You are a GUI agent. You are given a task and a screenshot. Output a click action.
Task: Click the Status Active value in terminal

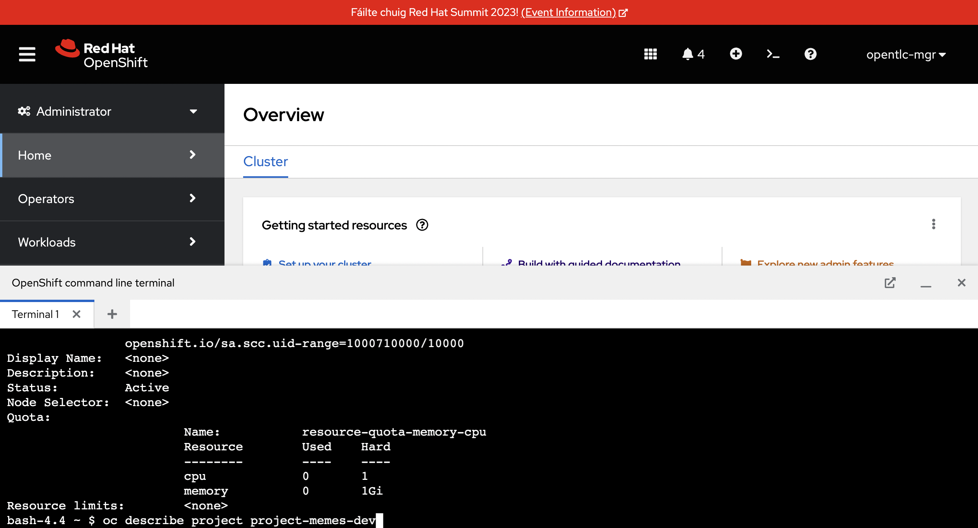tap(147, 387)
